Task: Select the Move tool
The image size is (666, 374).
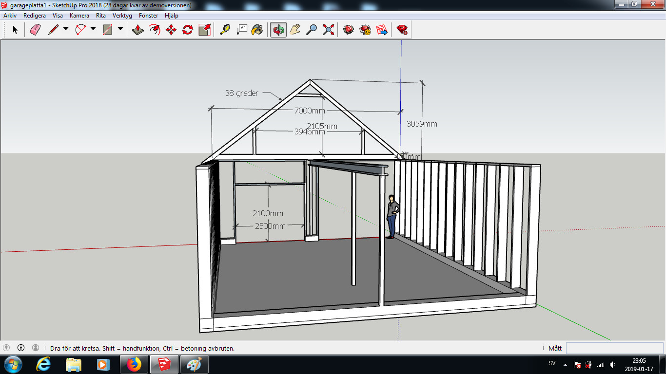Action: point(171,30)
